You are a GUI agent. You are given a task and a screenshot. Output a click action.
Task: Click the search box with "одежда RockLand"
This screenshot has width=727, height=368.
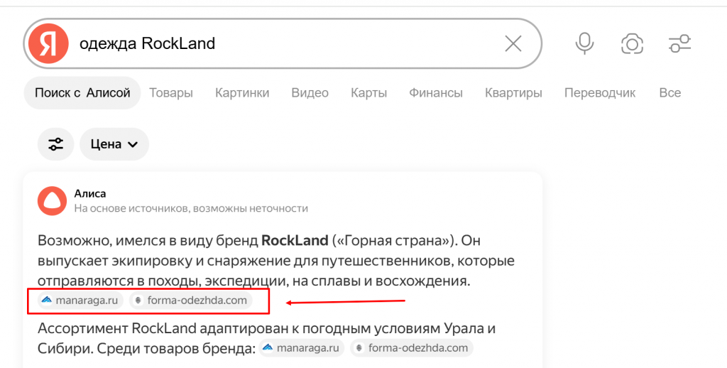(284, 44)
